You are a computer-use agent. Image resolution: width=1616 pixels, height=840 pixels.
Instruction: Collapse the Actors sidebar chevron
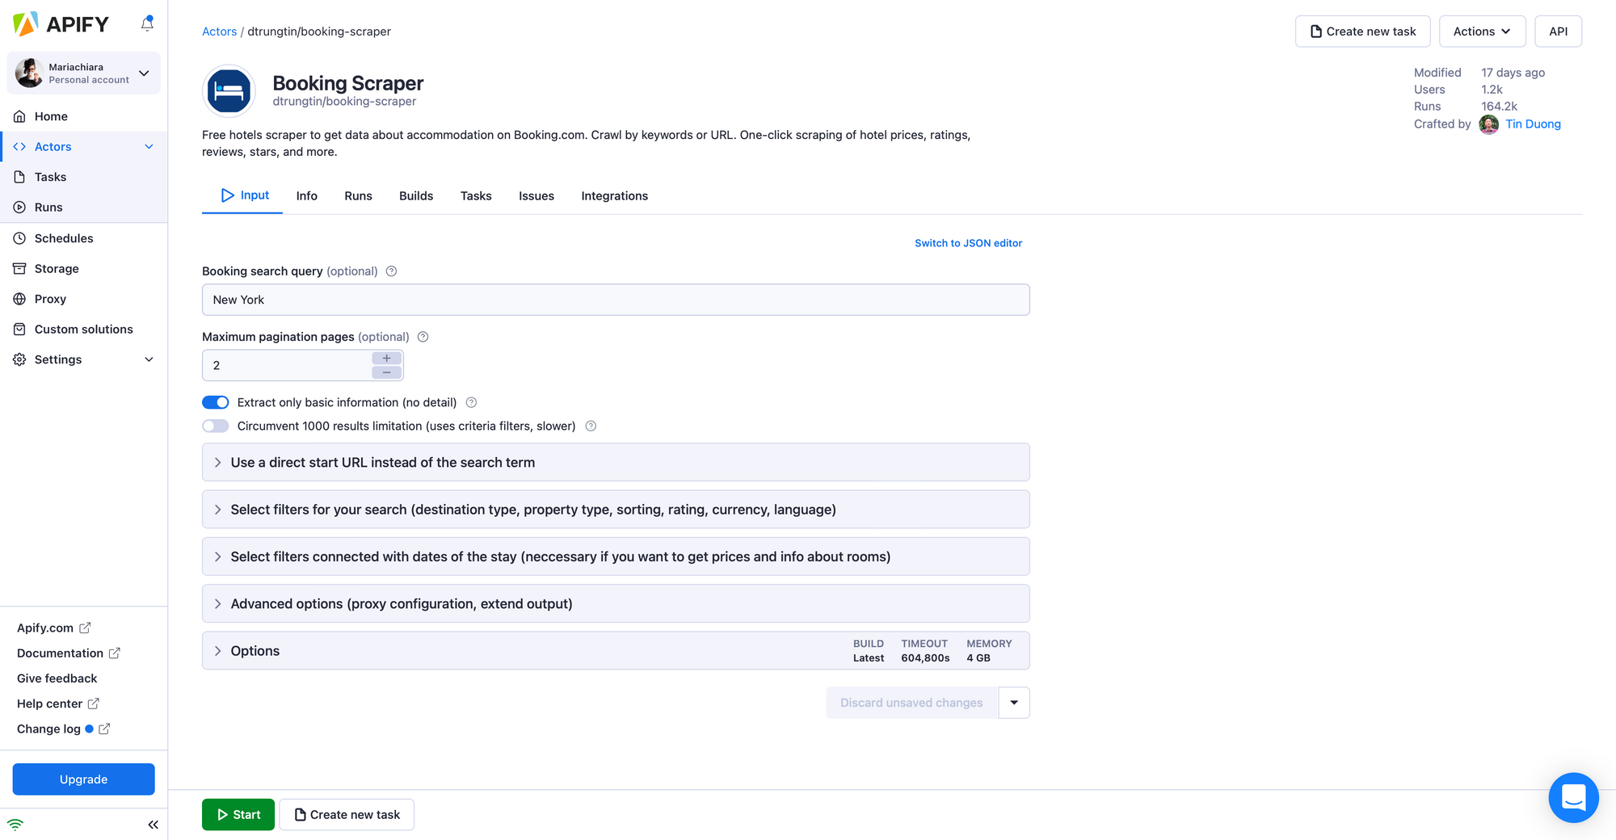pyautogui.click(x=149, y=146)
